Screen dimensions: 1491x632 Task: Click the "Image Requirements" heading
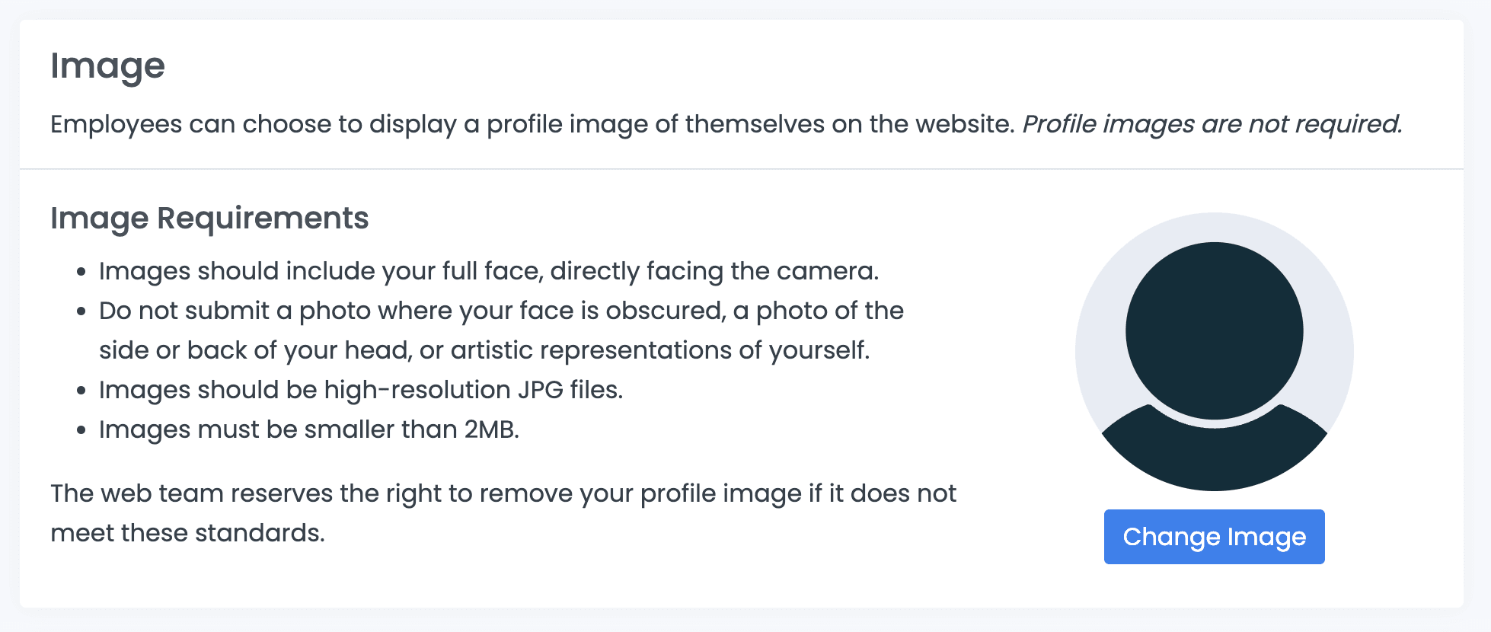click(x=209, y=219)
